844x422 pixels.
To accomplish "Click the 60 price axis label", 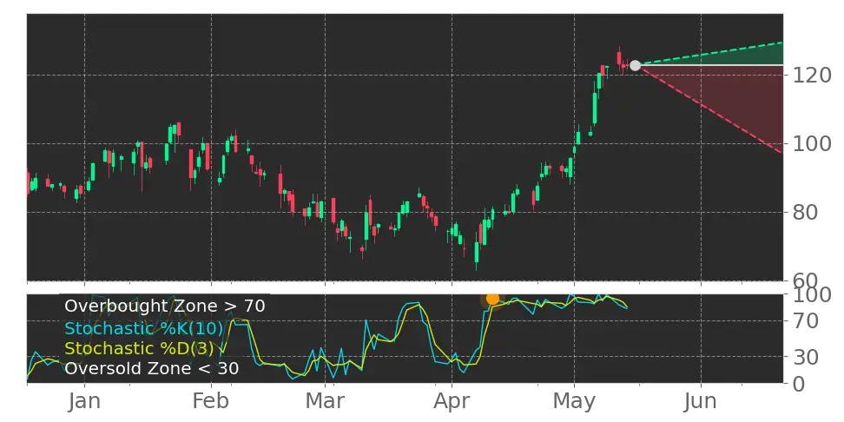I will click(x=805, y=280).
